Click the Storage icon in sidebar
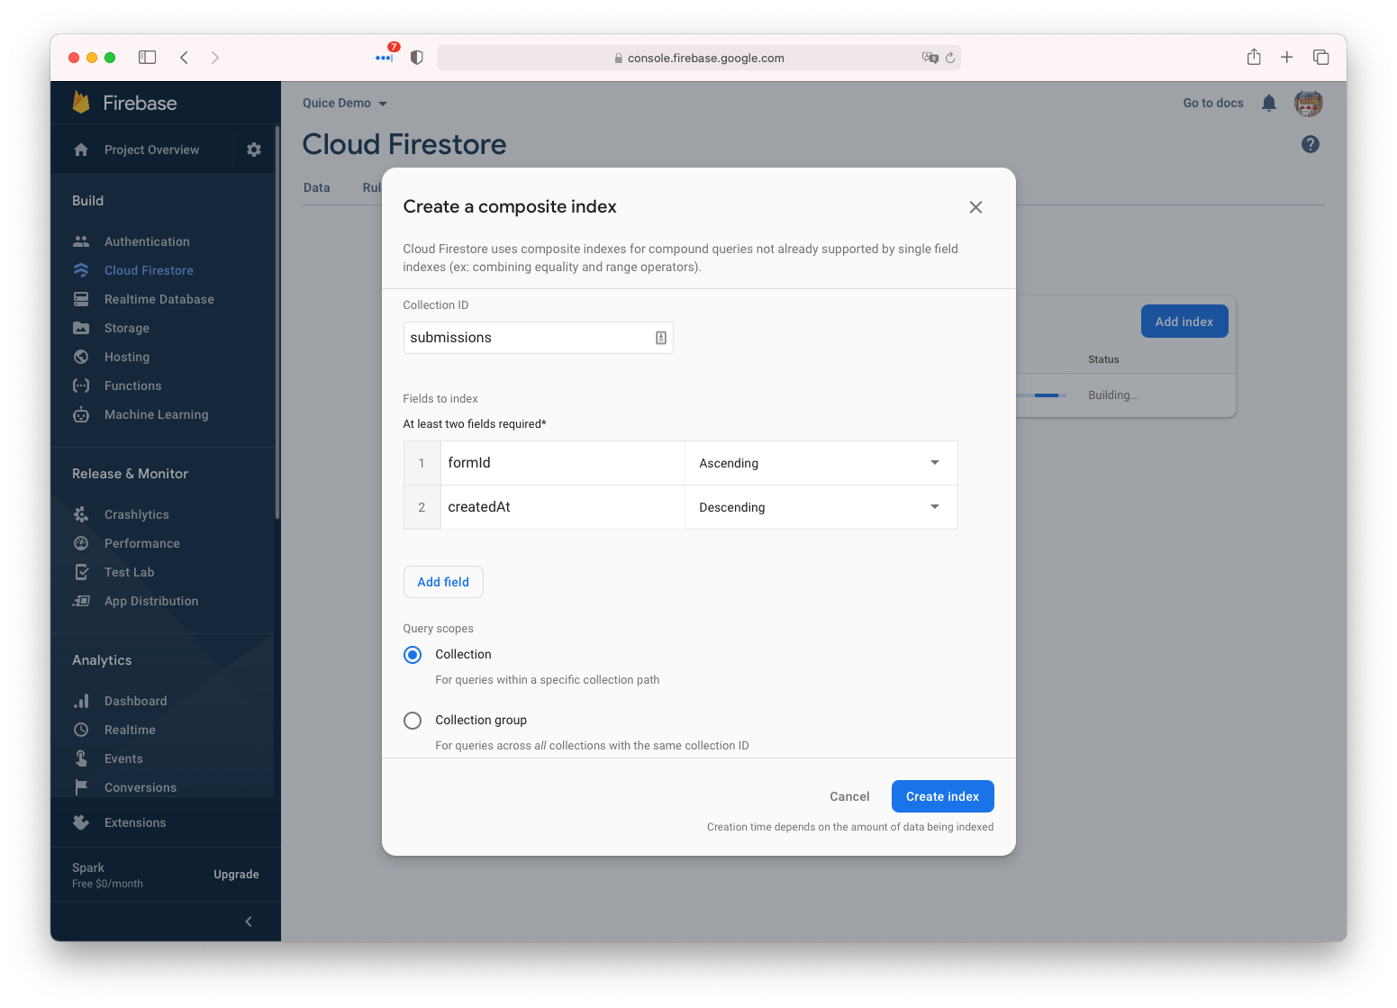This screenshot has height=1008, width=1397. 81,328
